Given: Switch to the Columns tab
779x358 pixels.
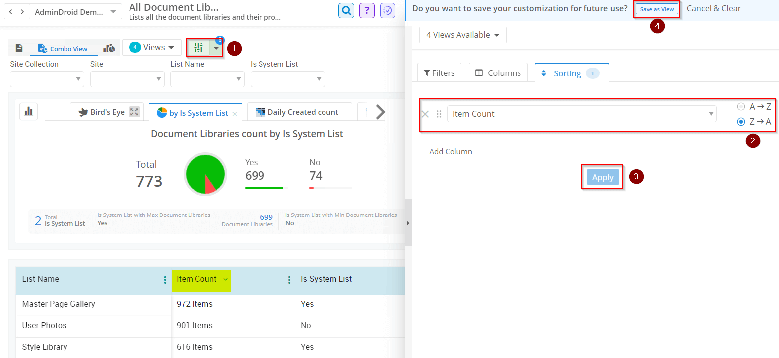Looking at the screenshot, I should click(x=498, y=73).
